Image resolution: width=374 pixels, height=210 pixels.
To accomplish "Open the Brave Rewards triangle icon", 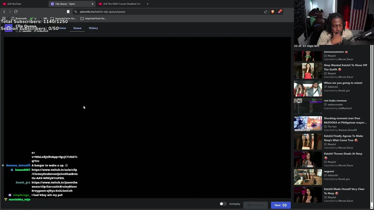I will pyautogui.click(x=280, y=12).
